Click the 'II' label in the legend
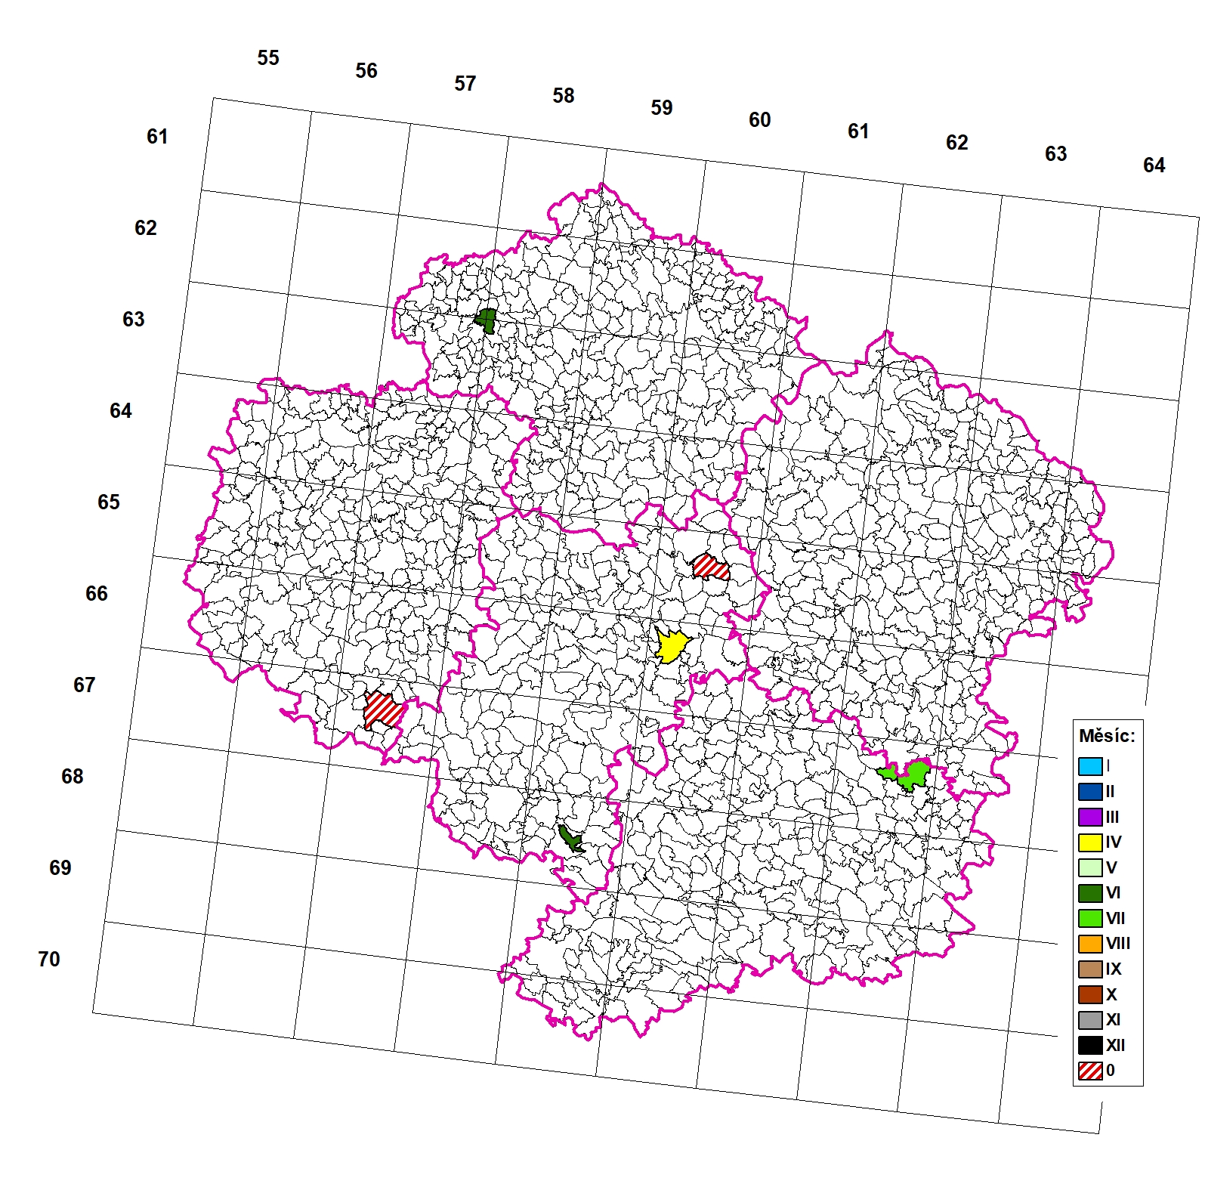Screen dimensions: 1205x1184 click(1110, 792)
